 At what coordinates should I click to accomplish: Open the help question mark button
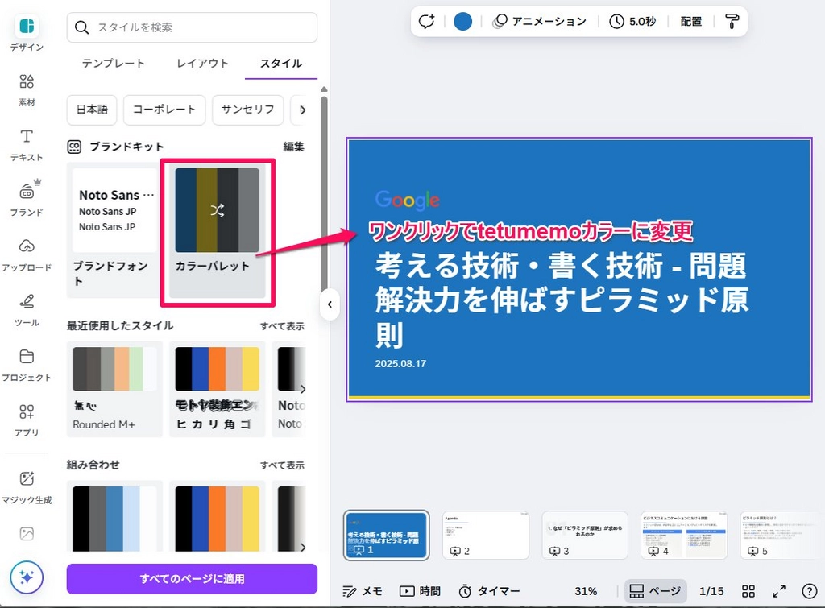809,591
